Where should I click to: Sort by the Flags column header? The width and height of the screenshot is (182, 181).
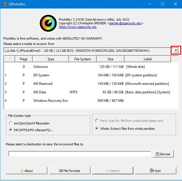coord(24,59)
